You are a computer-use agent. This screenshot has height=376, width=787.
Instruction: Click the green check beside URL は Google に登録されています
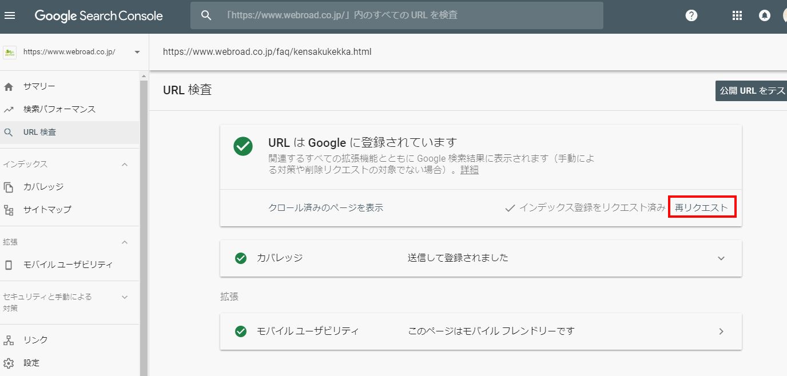243,146
